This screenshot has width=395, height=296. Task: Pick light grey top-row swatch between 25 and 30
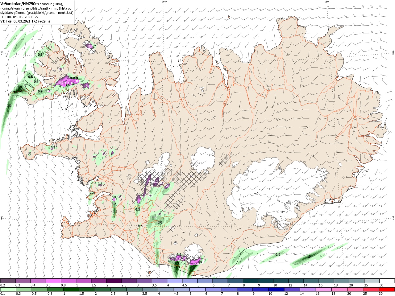click(x=371, y=281)
